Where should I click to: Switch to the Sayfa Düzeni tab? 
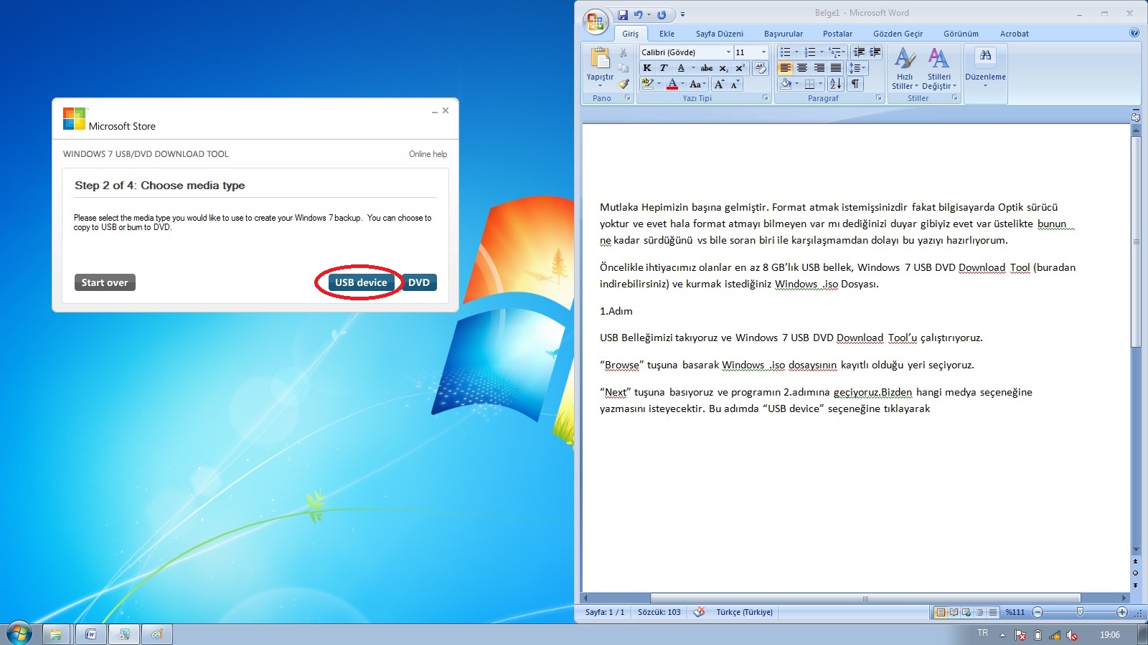719,34
